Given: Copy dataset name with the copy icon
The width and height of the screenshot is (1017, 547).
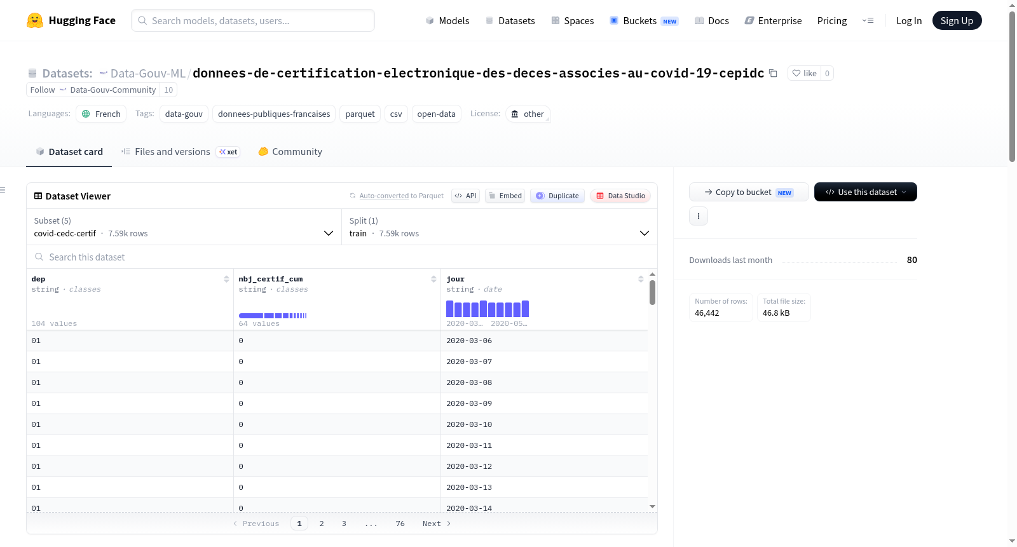Looking at the screenshot, I should (773, 73).
